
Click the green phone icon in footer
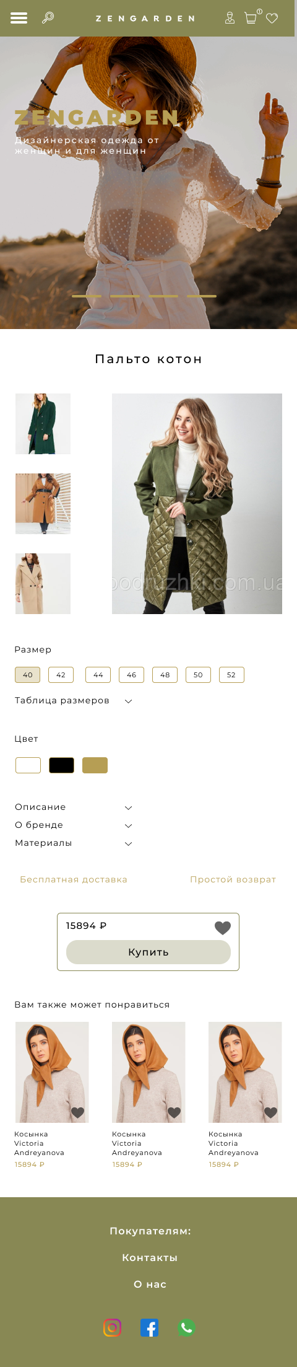pos(186,1327)
